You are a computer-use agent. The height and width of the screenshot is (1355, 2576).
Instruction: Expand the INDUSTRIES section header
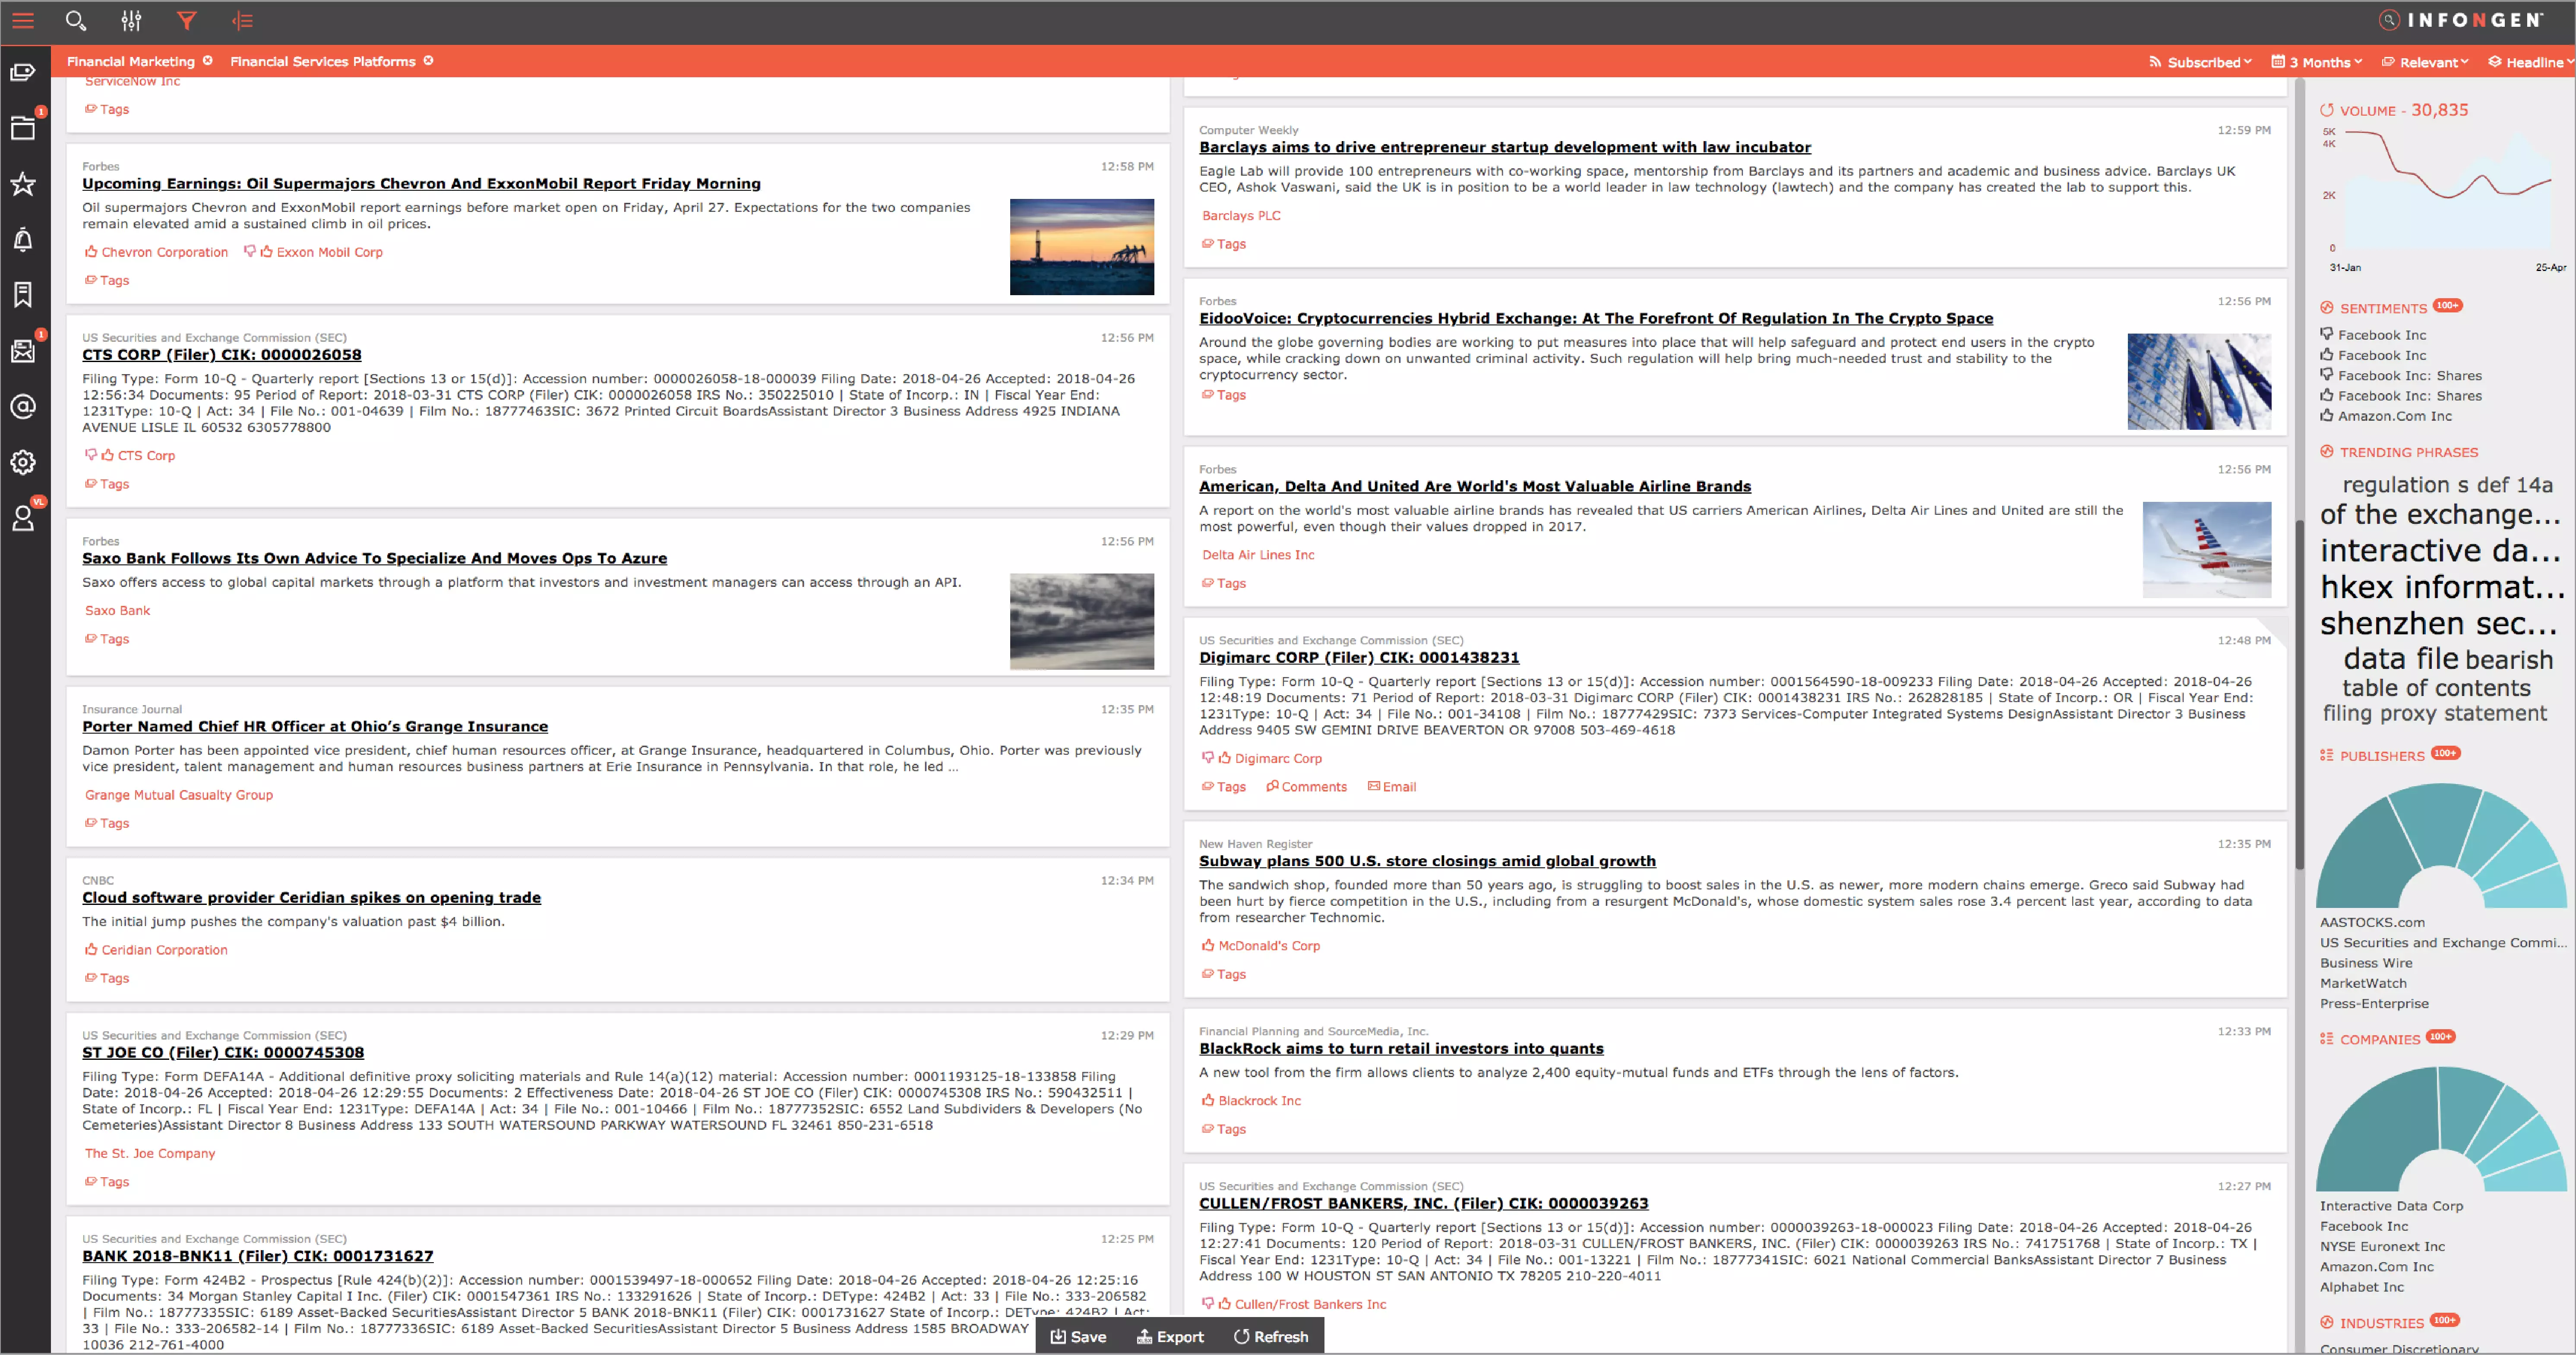tap(2382, 1324)
